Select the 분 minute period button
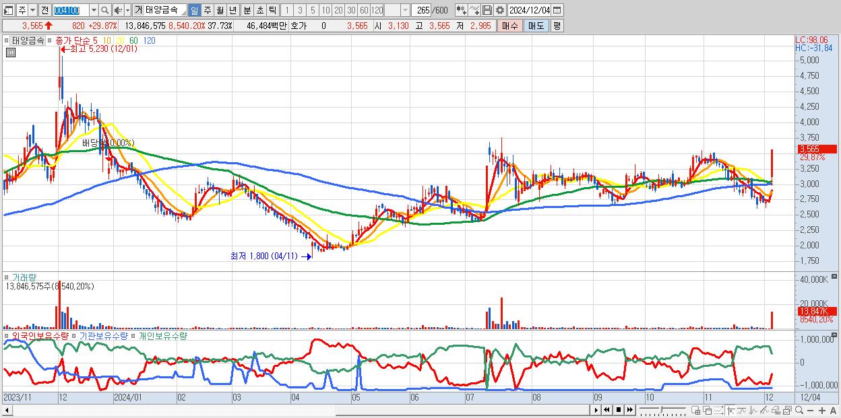The width and height of the screenshot is (841, 418). click(x=247, y=10)
